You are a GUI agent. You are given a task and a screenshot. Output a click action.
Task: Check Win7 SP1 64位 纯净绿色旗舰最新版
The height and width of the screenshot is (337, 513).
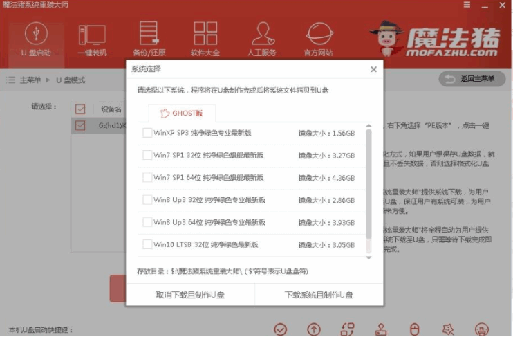click(147, 178)
